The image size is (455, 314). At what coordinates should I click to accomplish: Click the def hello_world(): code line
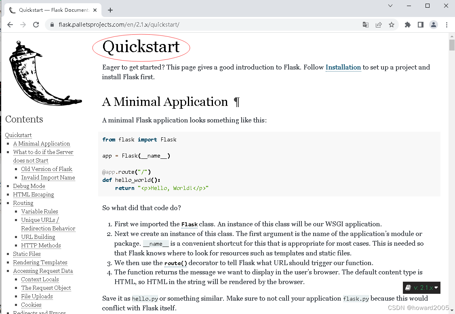point(131,180)
